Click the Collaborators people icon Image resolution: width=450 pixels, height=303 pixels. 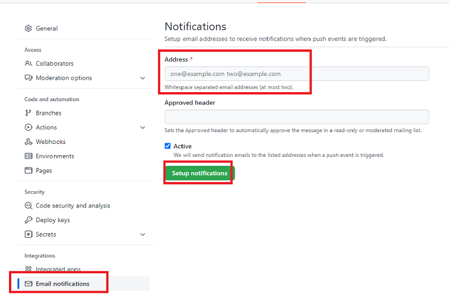click(x=28, y=64)
